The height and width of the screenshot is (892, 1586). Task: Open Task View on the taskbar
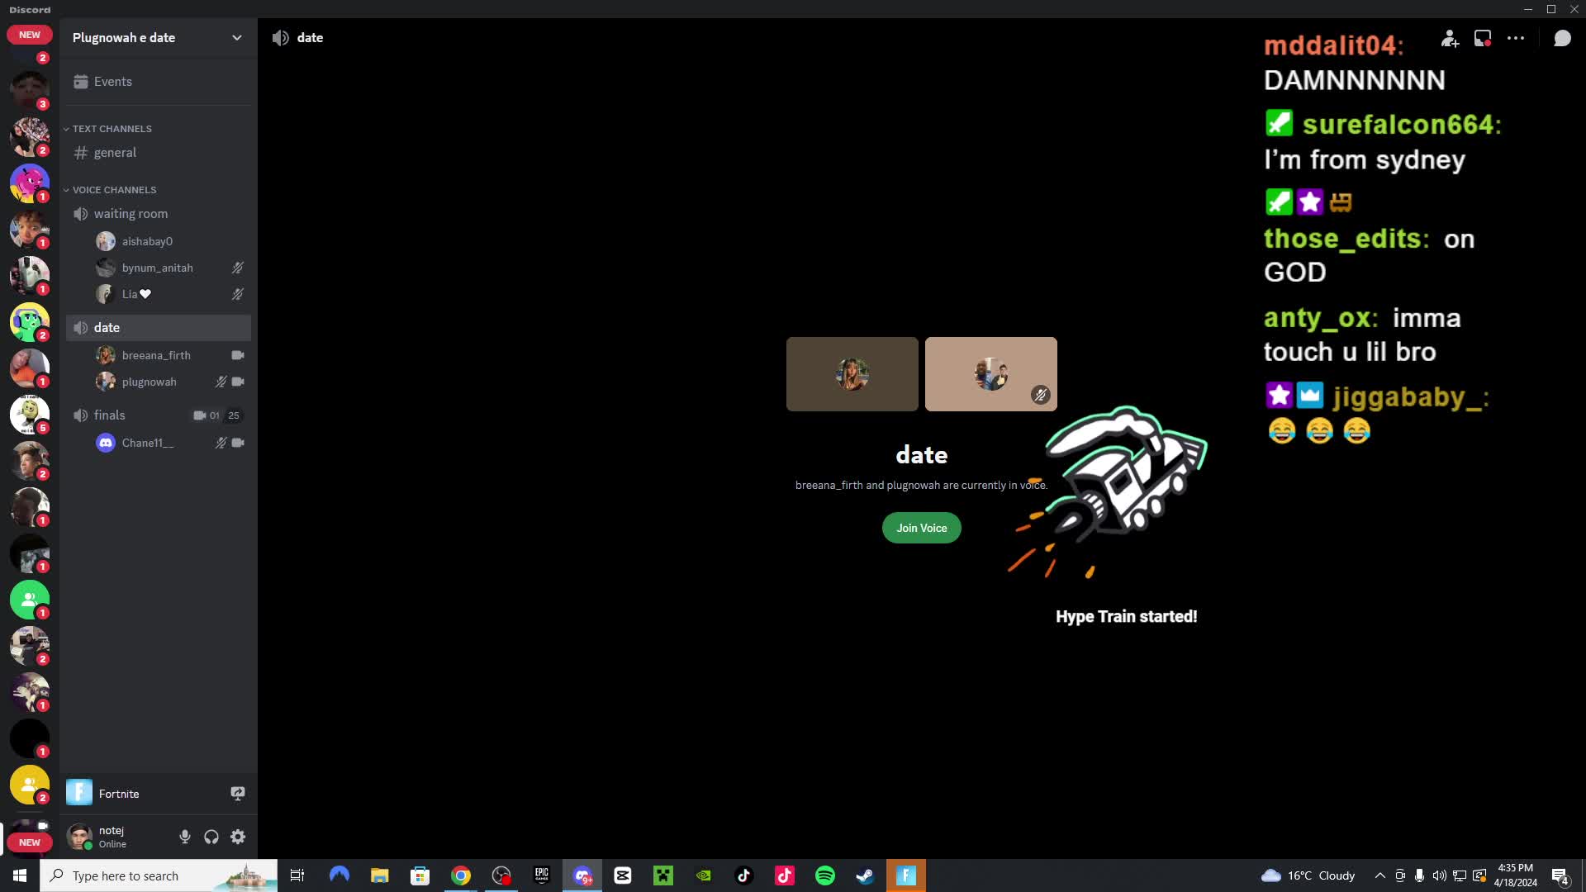[297, 875]
